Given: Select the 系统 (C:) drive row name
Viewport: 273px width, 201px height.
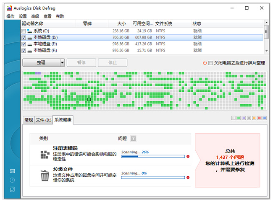Looking at the screenshot, I should click(41, 31).
